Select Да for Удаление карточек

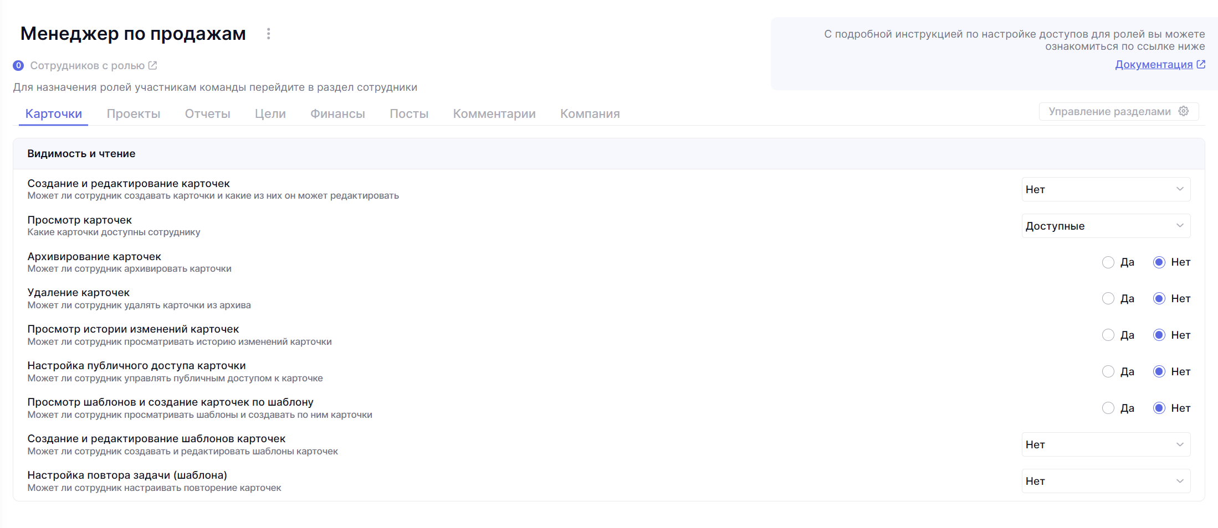tap(1108, 299)
